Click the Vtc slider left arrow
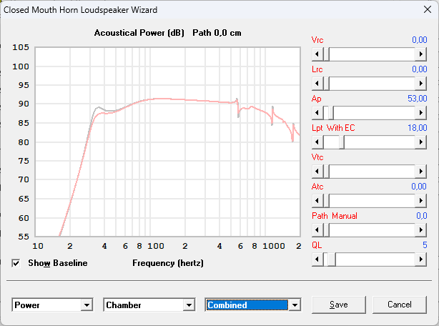The image size is (439, 326). coord(317,172)
